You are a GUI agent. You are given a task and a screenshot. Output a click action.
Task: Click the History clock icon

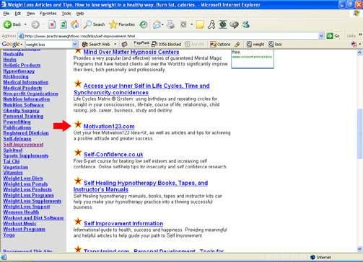pyautogui.click(x=144, y=24)
